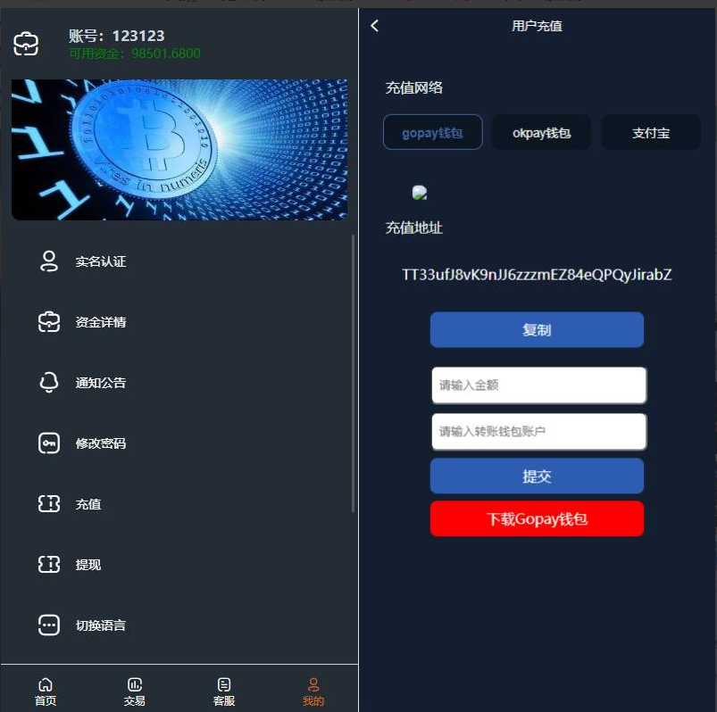Viewport: 717px width, 712px height.
Task: Switch to the 首页 bottom tab
Action: pos(46,691)
